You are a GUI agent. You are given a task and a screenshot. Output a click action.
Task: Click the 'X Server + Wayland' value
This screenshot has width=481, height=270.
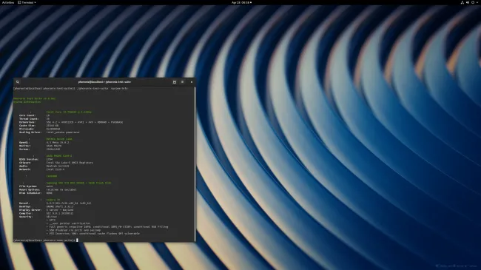59,210
